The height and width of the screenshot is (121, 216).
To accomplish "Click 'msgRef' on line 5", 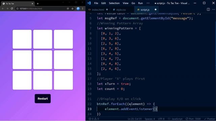I will (111, 18).
